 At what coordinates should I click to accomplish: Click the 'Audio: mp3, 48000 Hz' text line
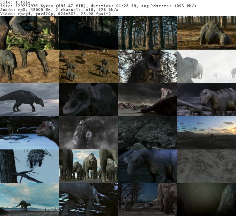coord(59,10)
